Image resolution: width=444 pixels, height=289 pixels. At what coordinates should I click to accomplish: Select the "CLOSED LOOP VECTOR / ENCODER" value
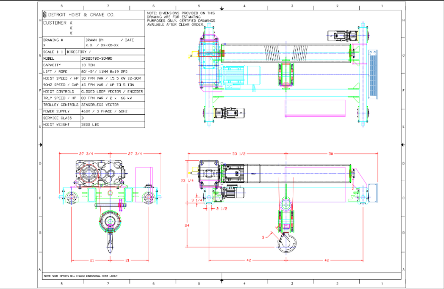112,92
